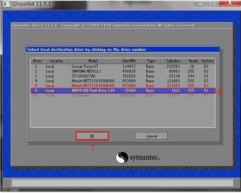Select drive 3 ST3160827AS

(x=123, y=76)
